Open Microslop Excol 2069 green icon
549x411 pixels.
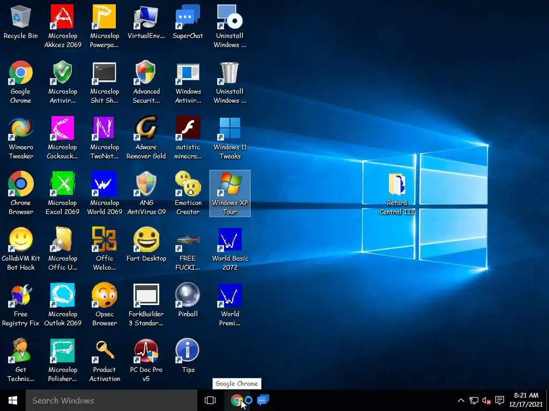[x=63, y=193]
